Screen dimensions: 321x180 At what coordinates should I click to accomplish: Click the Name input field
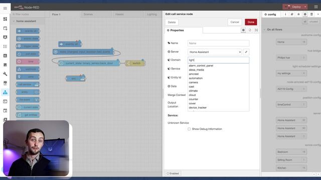[x=219, y=43]
